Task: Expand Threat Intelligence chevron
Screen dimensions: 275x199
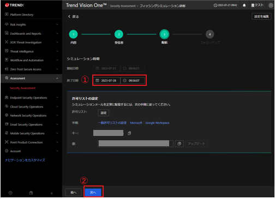Action: coord(57,51)
